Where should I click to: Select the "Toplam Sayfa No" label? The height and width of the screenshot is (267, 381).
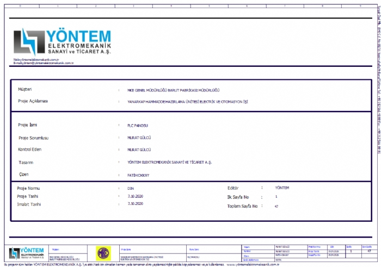pyautogui.click(x=242, y=206)
